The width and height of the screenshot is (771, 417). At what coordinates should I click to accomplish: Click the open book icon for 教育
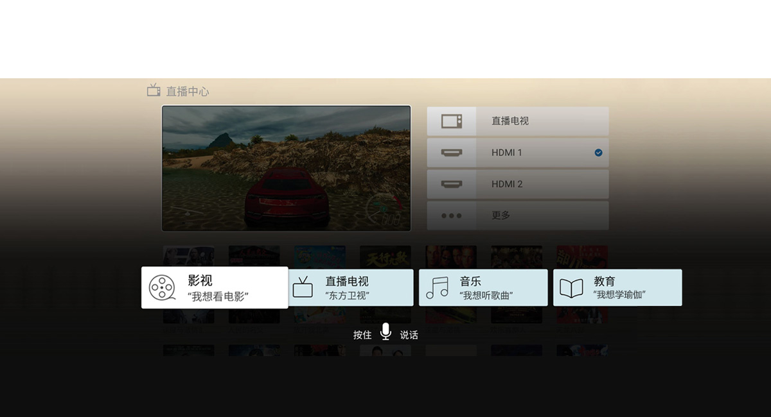[x=571, y=288]
